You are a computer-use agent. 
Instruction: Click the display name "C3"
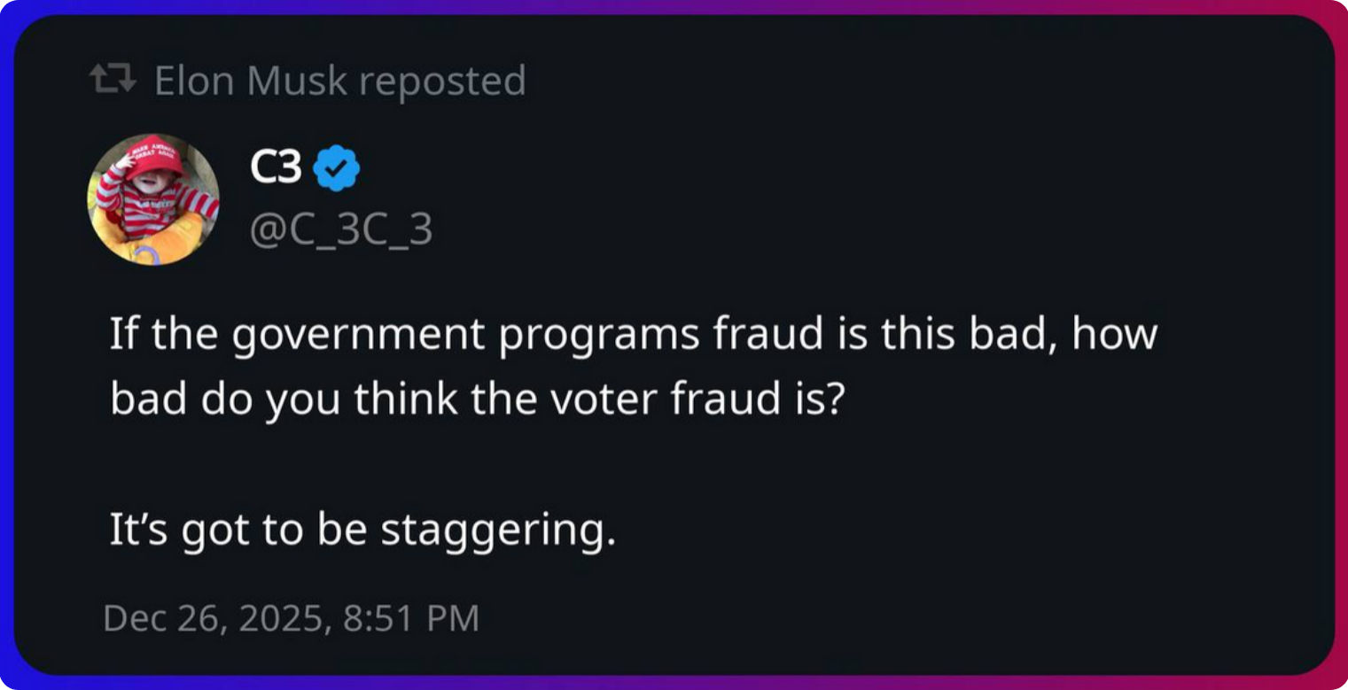276,167
